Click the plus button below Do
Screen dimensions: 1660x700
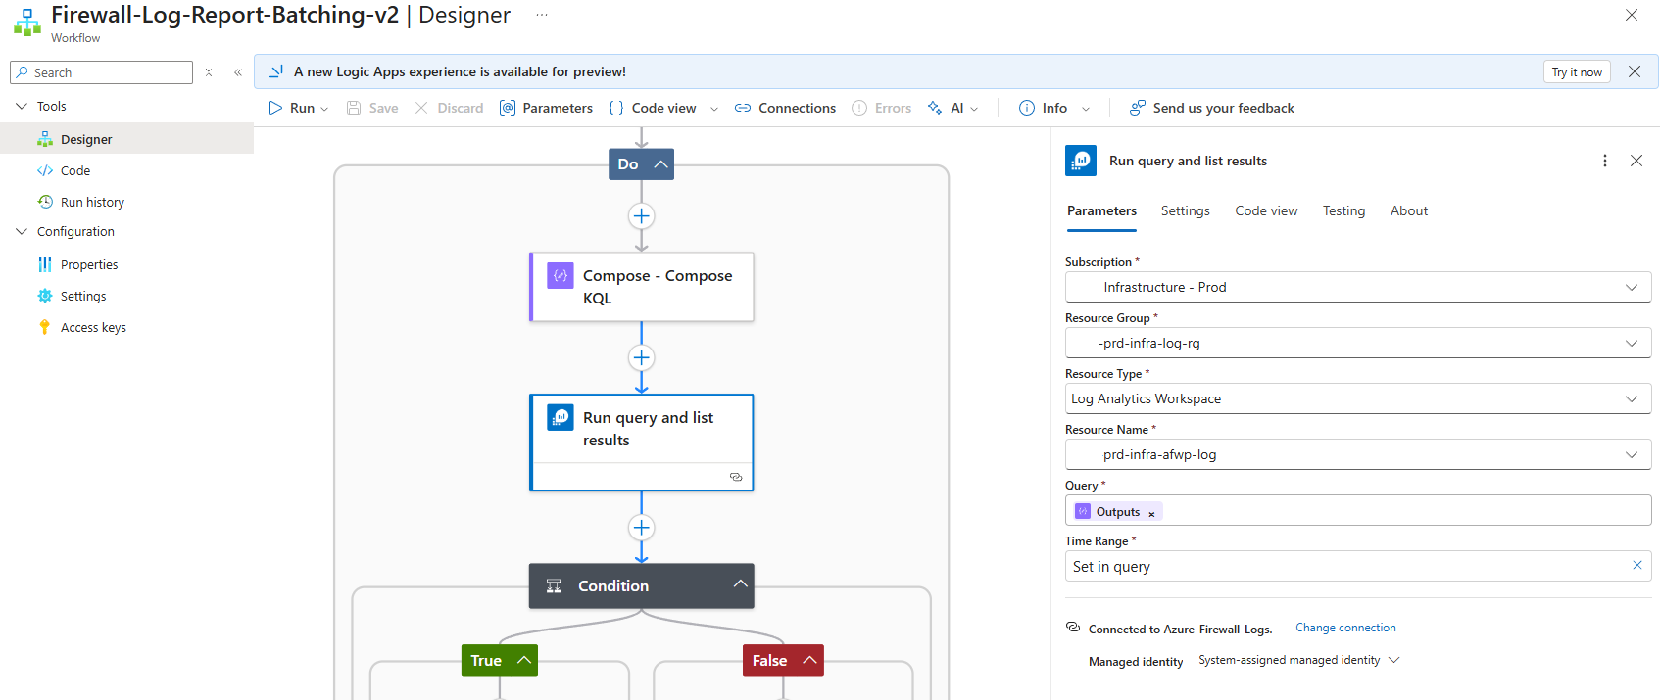point(641,216)
